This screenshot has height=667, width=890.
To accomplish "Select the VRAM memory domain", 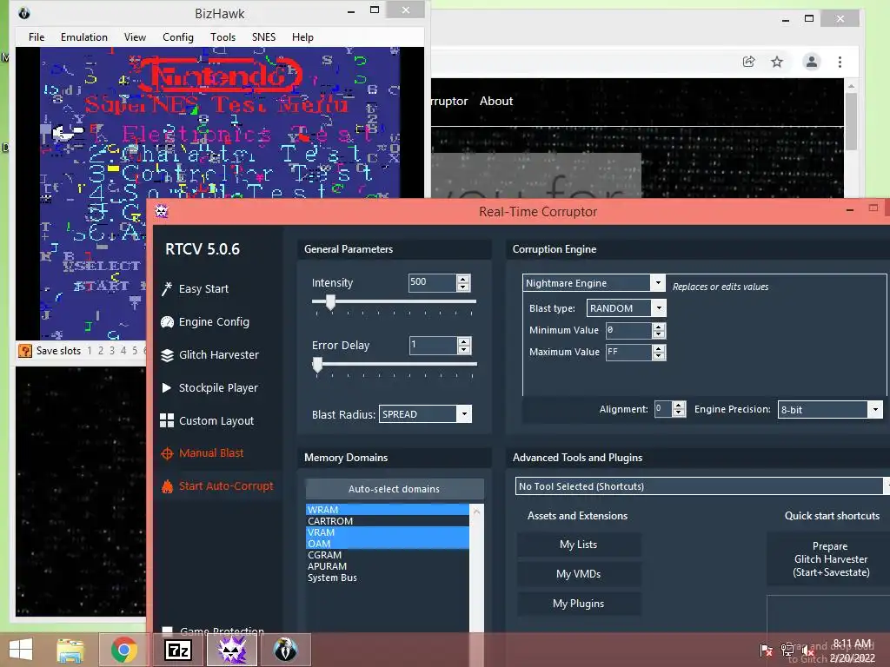I will pyautogui.click(x=388, y=532).
